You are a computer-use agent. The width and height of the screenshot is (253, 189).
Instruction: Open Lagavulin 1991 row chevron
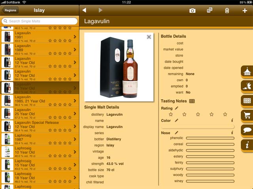coord(75,37)
